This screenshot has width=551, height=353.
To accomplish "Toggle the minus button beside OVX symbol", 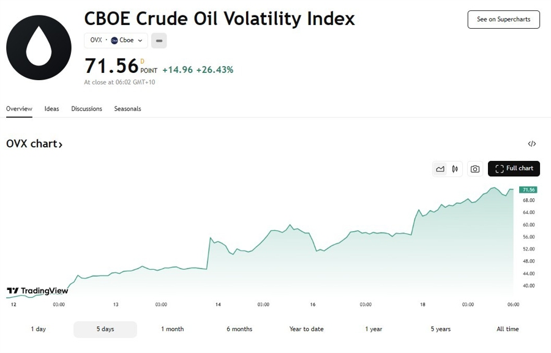I will (159, 40).
